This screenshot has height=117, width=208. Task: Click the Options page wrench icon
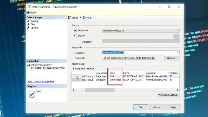click(x=28, y=28)
